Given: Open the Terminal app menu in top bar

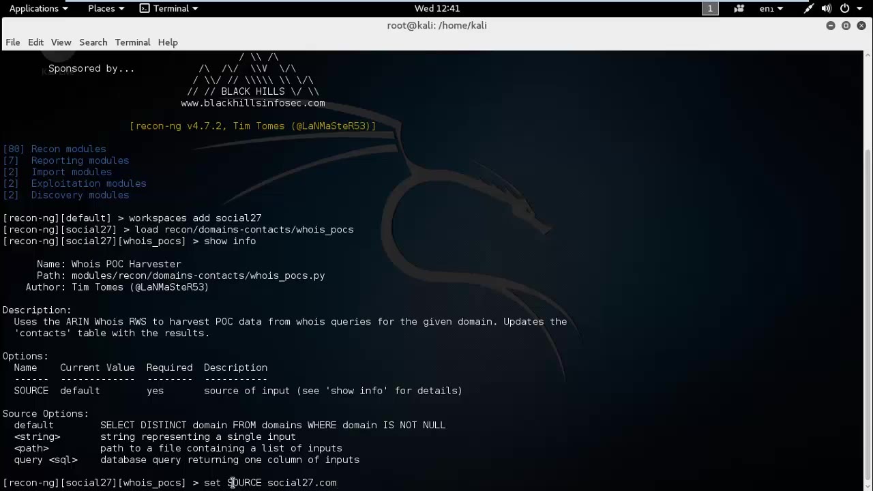Looking at the screenshot, I should [168, 8].
